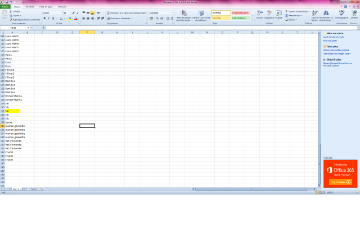Open the Orthographe spell check
Screen dimensions: 360x229
[x=341, y=15]
